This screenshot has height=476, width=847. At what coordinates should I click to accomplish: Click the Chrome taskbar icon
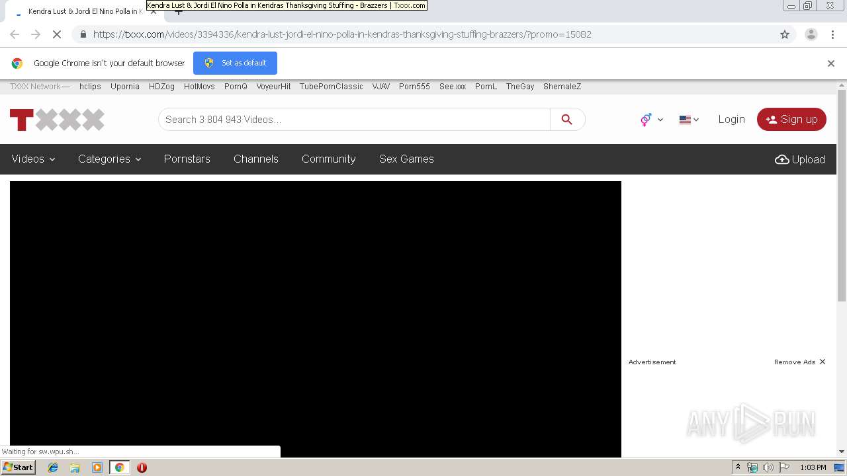point(119,467)
